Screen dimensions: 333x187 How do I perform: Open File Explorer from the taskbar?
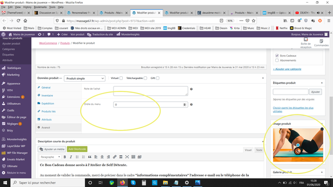pos(165,182)
